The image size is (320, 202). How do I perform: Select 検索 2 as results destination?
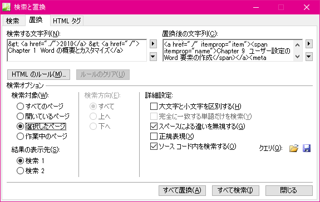click(31, 171)
